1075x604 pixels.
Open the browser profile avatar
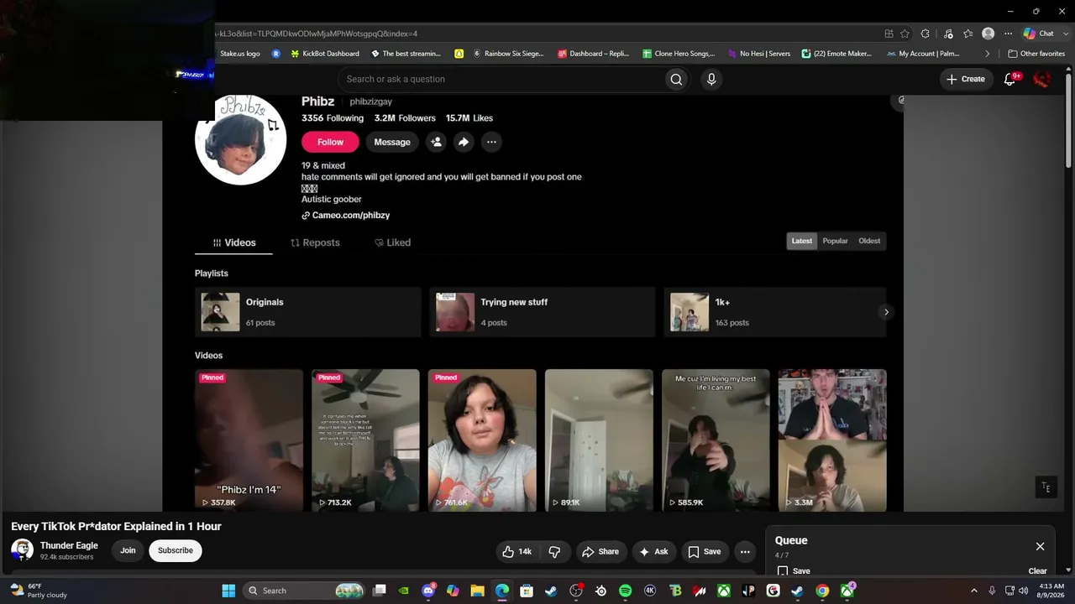[x=988, y=34]
